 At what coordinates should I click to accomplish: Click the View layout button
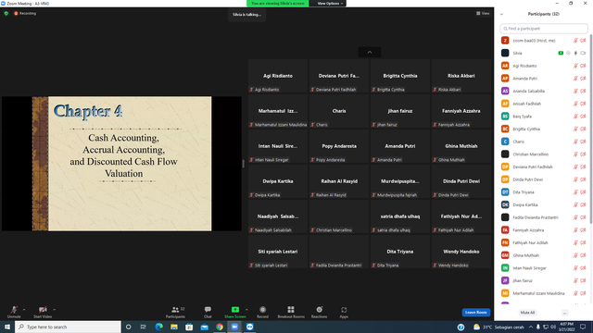pos(483,13)
